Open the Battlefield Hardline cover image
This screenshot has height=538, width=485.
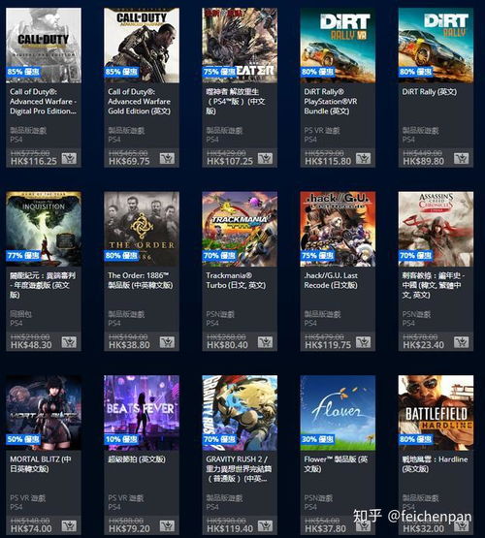[436, 413]
